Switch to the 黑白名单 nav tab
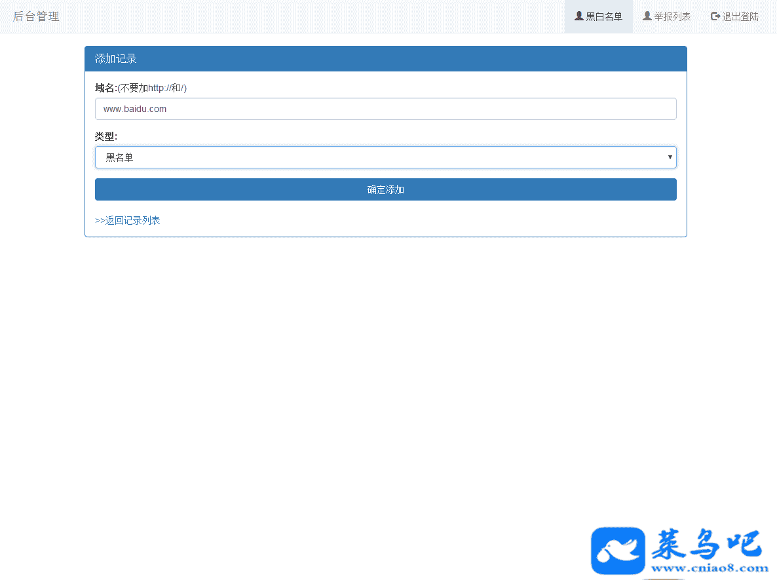Screen dimensions: 777x582 pos(599,16)
